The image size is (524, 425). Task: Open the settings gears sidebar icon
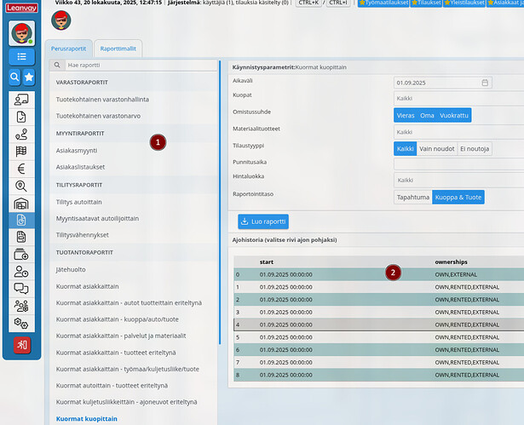[x=21, y=324]
